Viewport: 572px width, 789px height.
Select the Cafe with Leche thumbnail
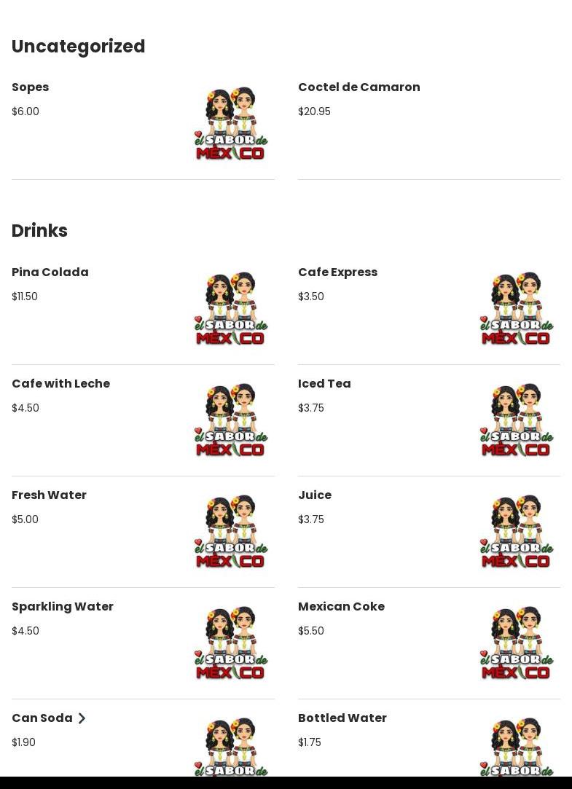[x=231, y=420]
